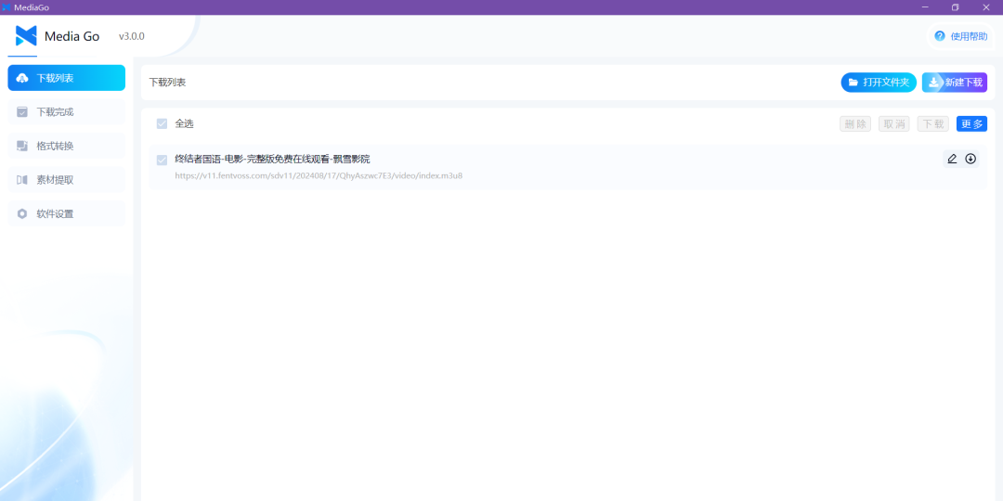Click the v3.0.0 version label
1003x501 pixels.
click(132, 36)
